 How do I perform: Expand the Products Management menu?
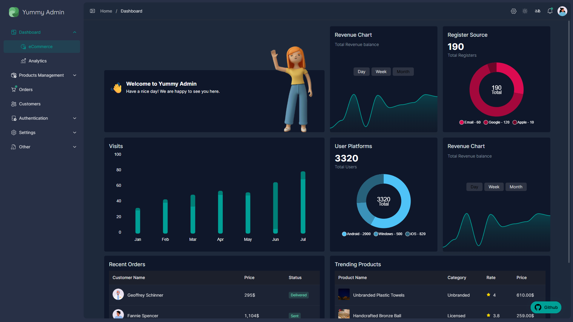[42, 75]
